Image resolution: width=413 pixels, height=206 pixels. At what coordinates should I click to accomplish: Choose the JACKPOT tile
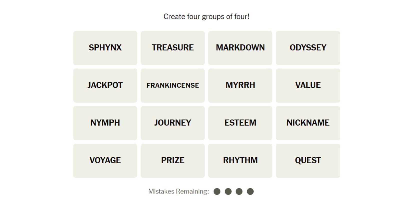pos(105,85)
